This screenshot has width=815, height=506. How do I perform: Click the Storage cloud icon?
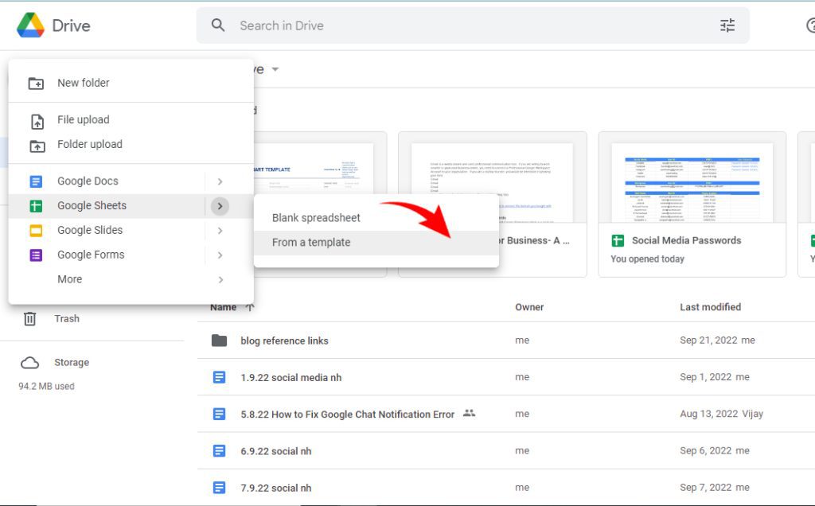(29, 362)
